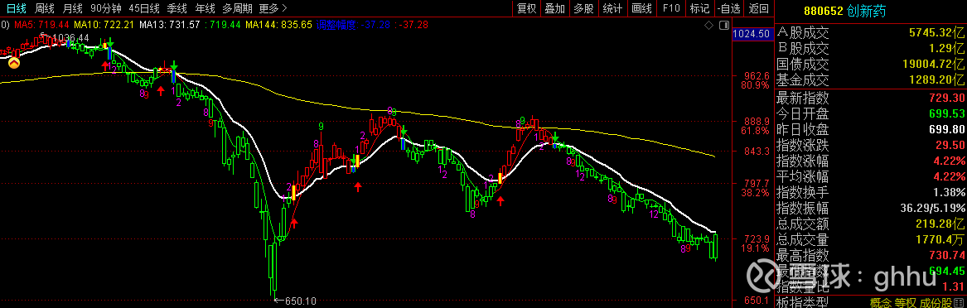Open the 统计 statistics panel
This screenshot has width=967, height=308.
612,8
